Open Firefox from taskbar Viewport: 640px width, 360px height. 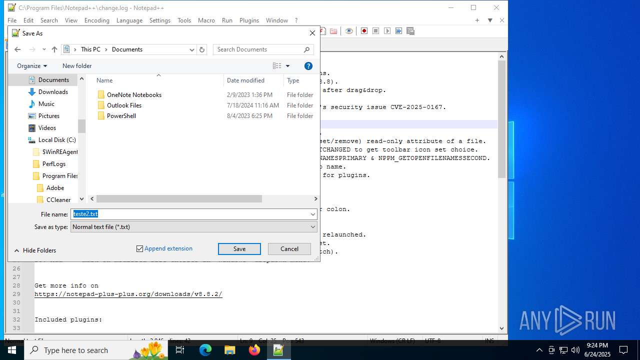click(254, 350)
